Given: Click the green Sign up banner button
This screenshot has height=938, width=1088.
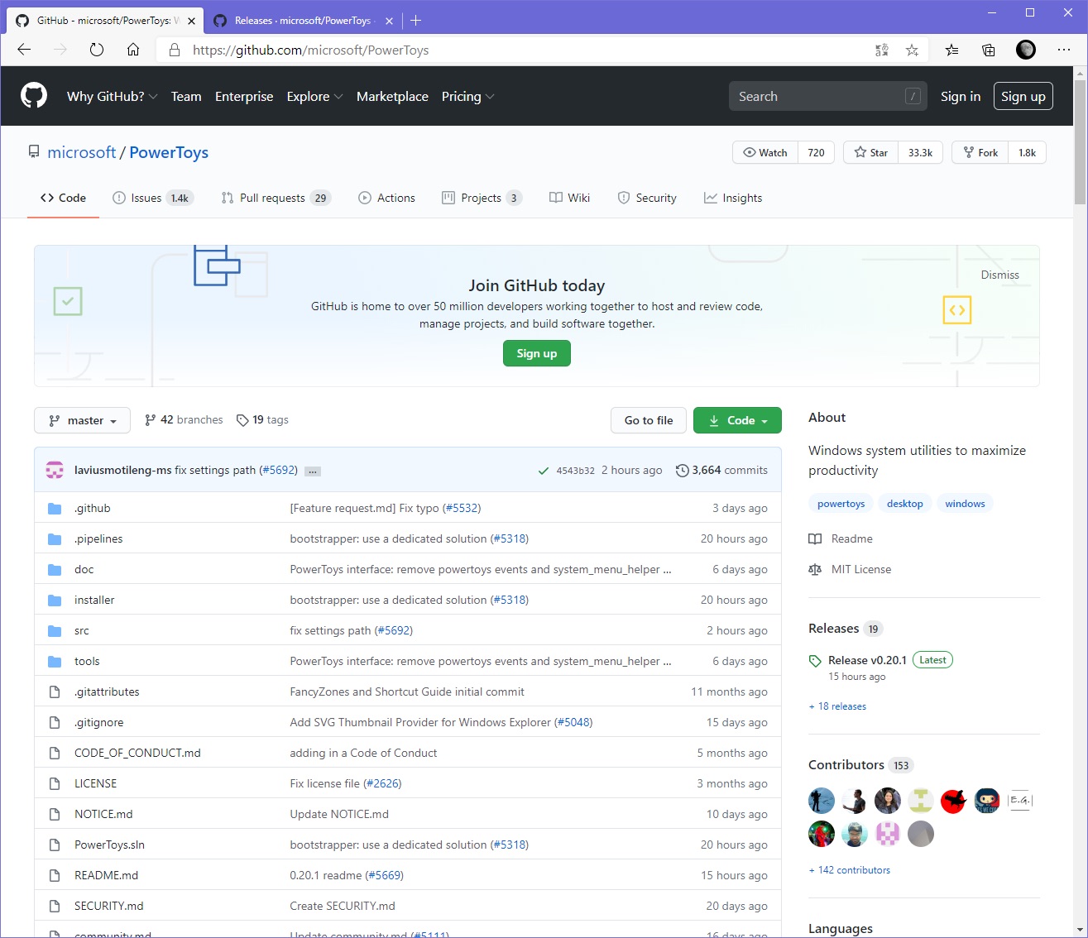Looking at the screenshot, I should pyautogui.click(x=537, y=353).
